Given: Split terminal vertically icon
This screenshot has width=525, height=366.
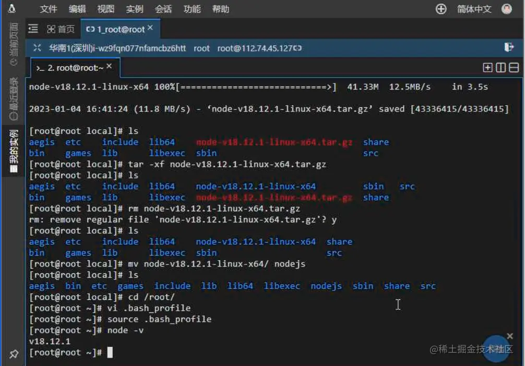Looking at the screenshot, I should pyautogui.click(x=501, y=68).
